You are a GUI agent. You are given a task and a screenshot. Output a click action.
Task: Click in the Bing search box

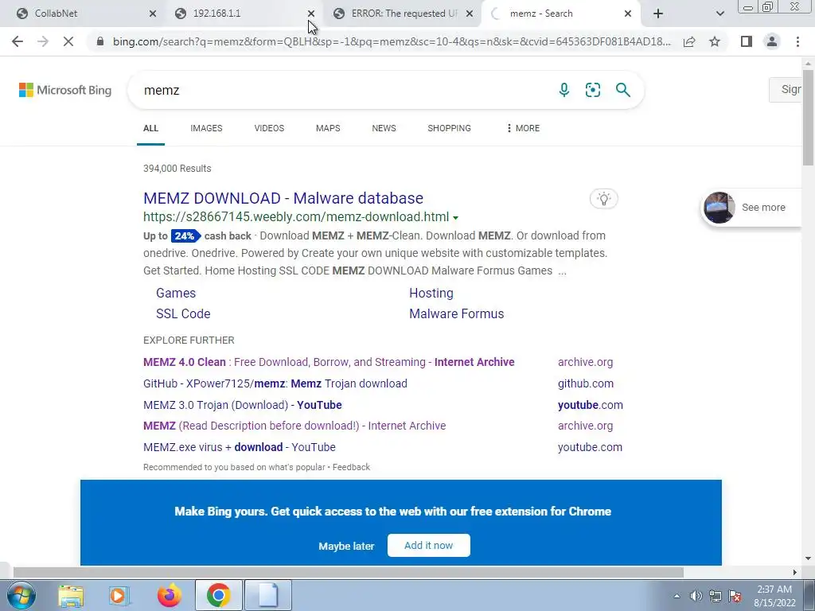[x=343, y=90]
